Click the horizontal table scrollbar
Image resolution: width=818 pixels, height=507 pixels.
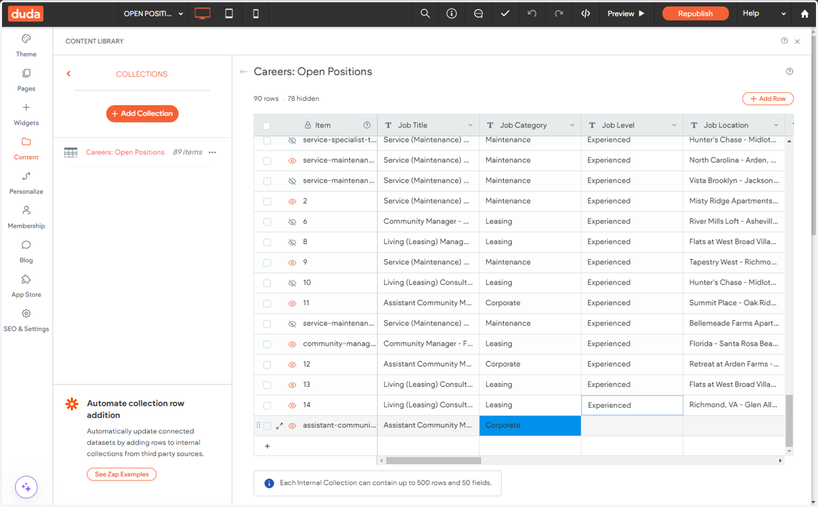pyautogui.click(x=434, y=461)
